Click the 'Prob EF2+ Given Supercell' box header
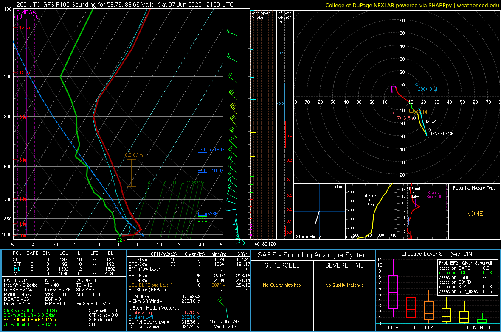 pyautogui.click(x=465, y=263)
